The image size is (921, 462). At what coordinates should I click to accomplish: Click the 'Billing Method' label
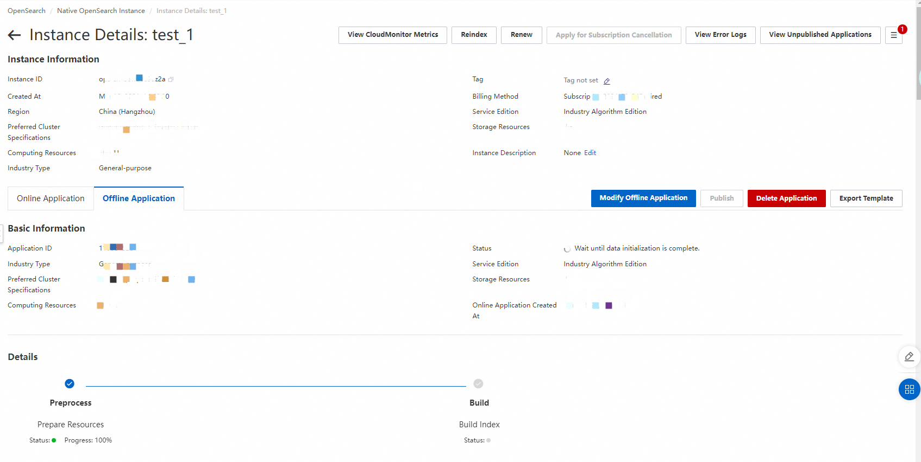[495, 97]
